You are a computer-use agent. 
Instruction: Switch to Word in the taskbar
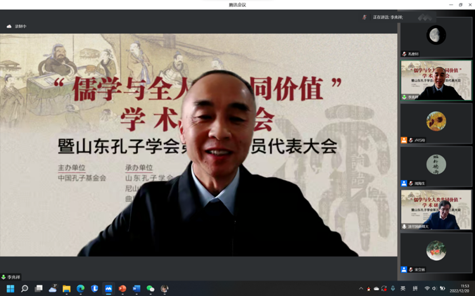click(x=137, y=289)
